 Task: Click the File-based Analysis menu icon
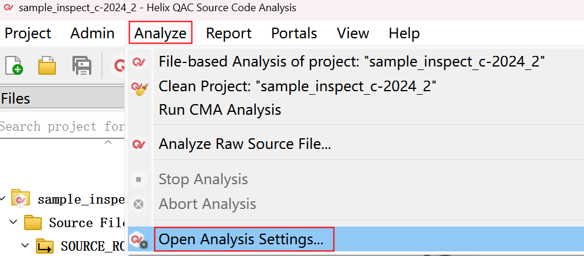[140, 62]
